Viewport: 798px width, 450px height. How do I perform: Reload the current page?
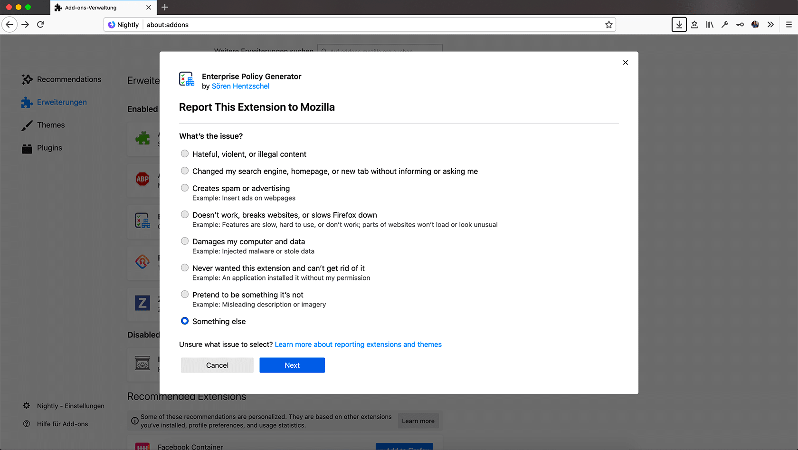click(41, 25)
